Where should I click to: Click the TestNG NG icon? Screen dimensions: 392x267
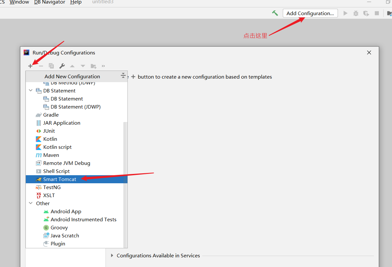point(39,187)
